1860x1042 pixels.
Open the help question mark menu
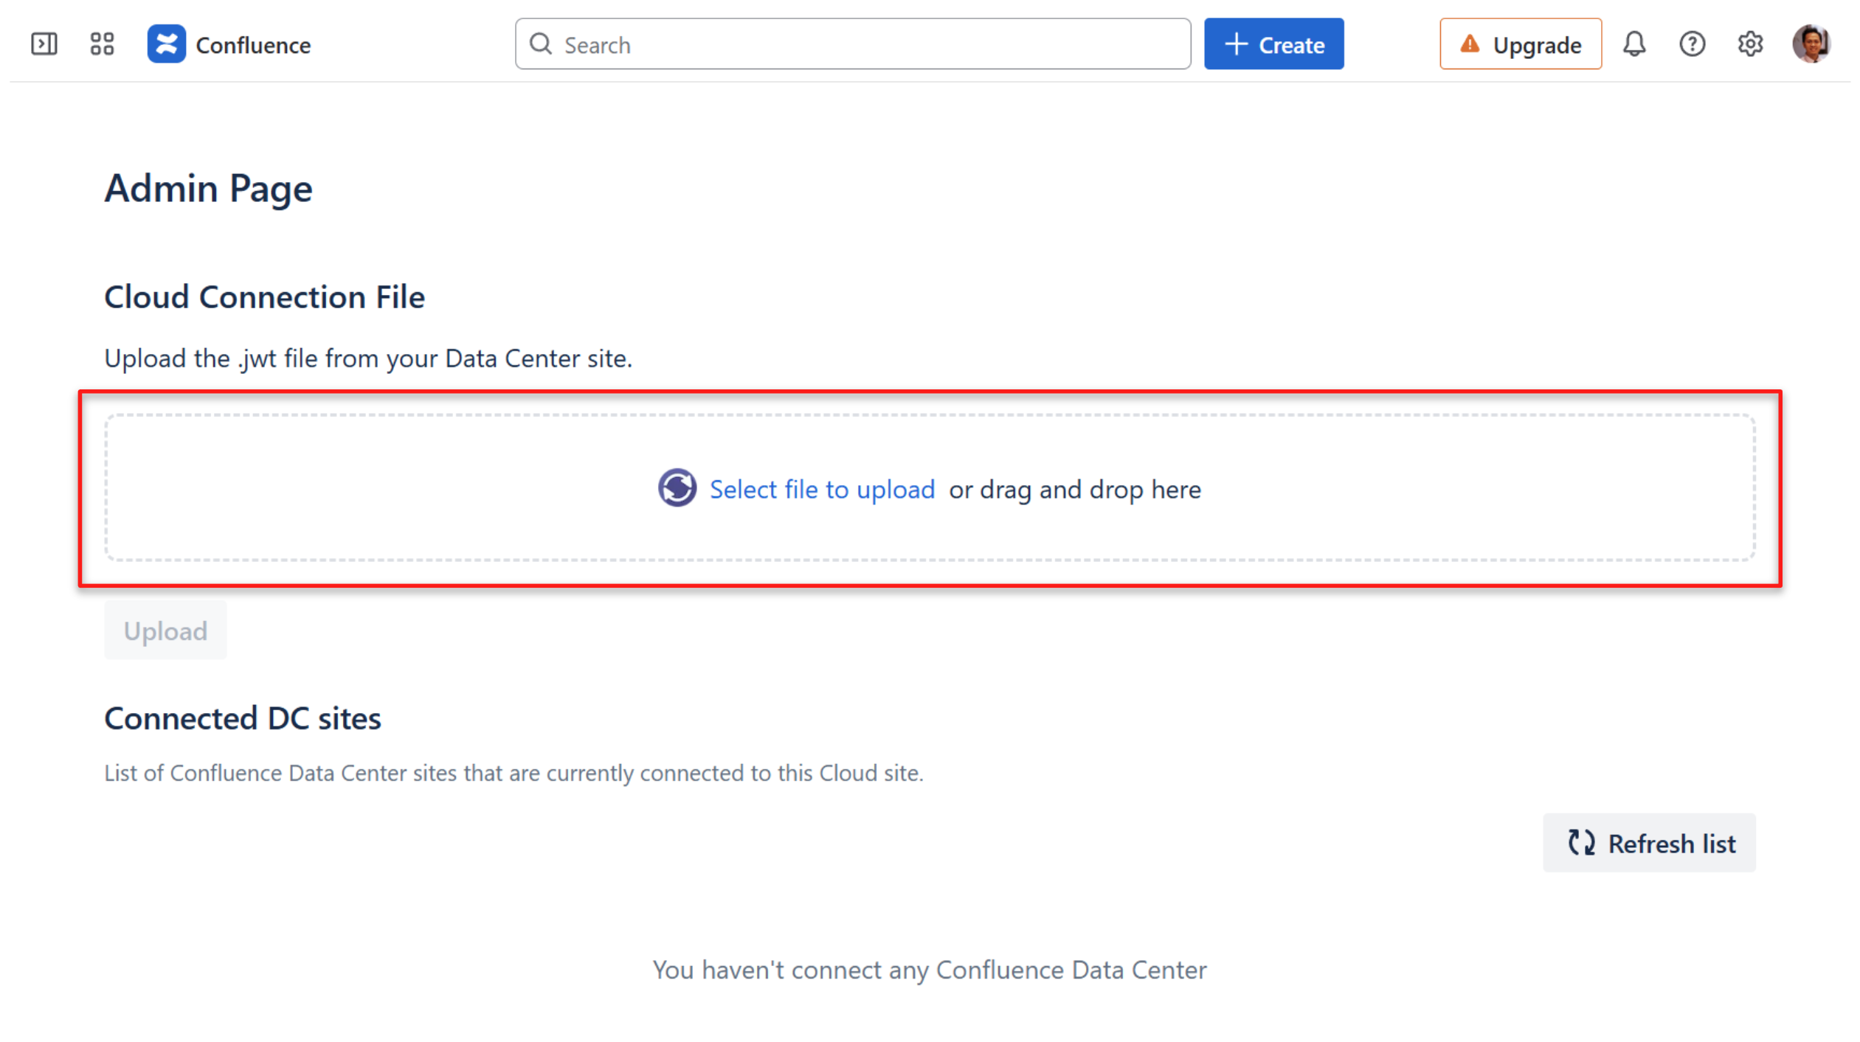pyautogui.click(x=1692, y=44)
